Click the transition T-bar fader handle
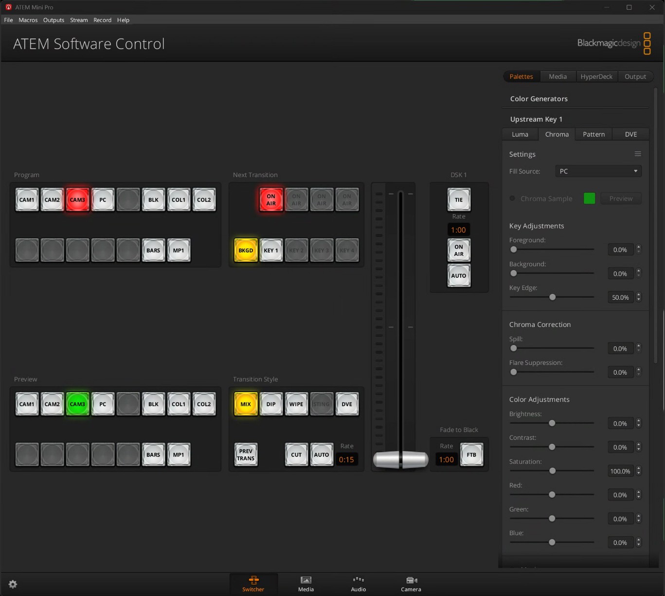Image resolution: width=665 pixels, height=596 pixels. coord(400,459)
